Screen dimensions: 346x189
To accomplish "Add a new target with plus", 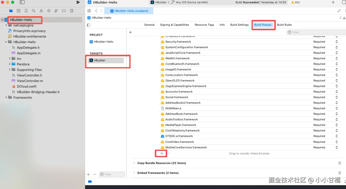I will tap(88, 174).
